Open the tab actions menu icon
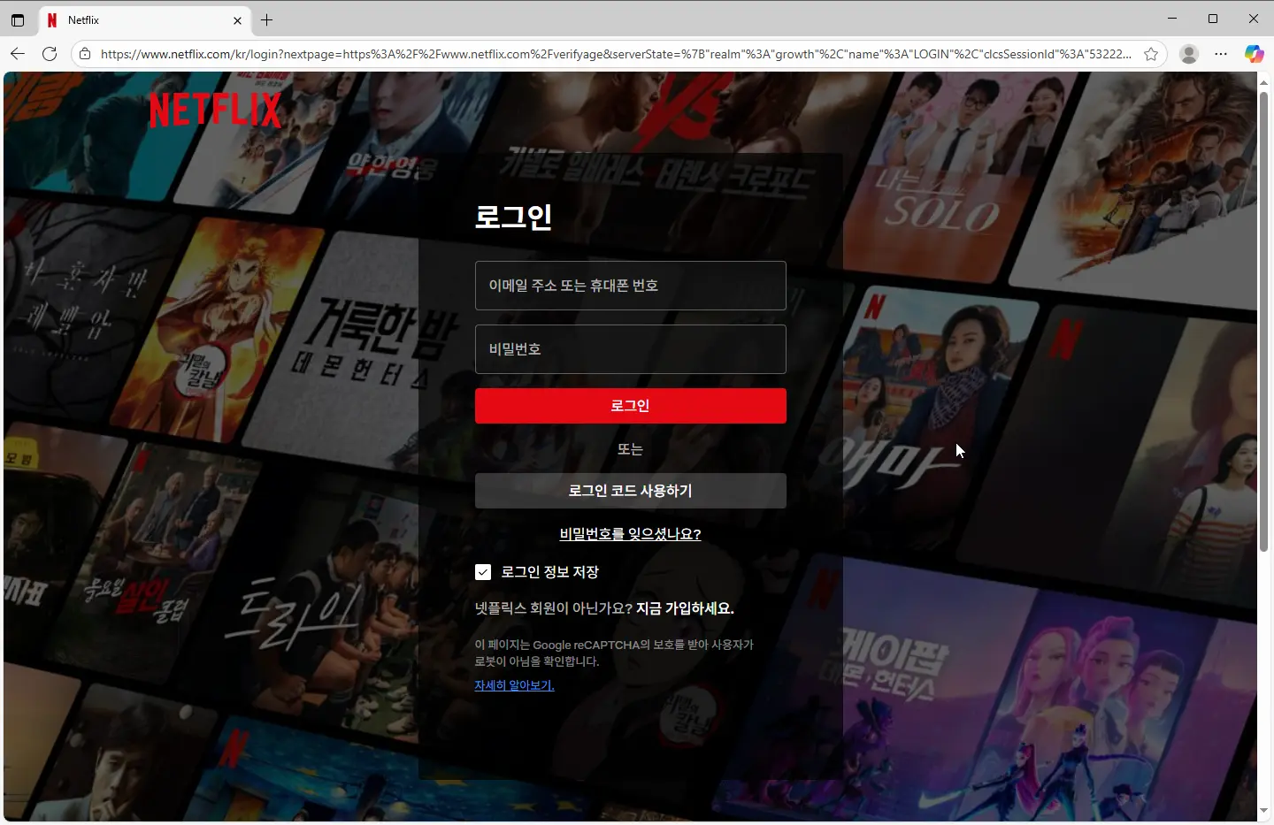1274x825 pixels. (x=18, y=19)
